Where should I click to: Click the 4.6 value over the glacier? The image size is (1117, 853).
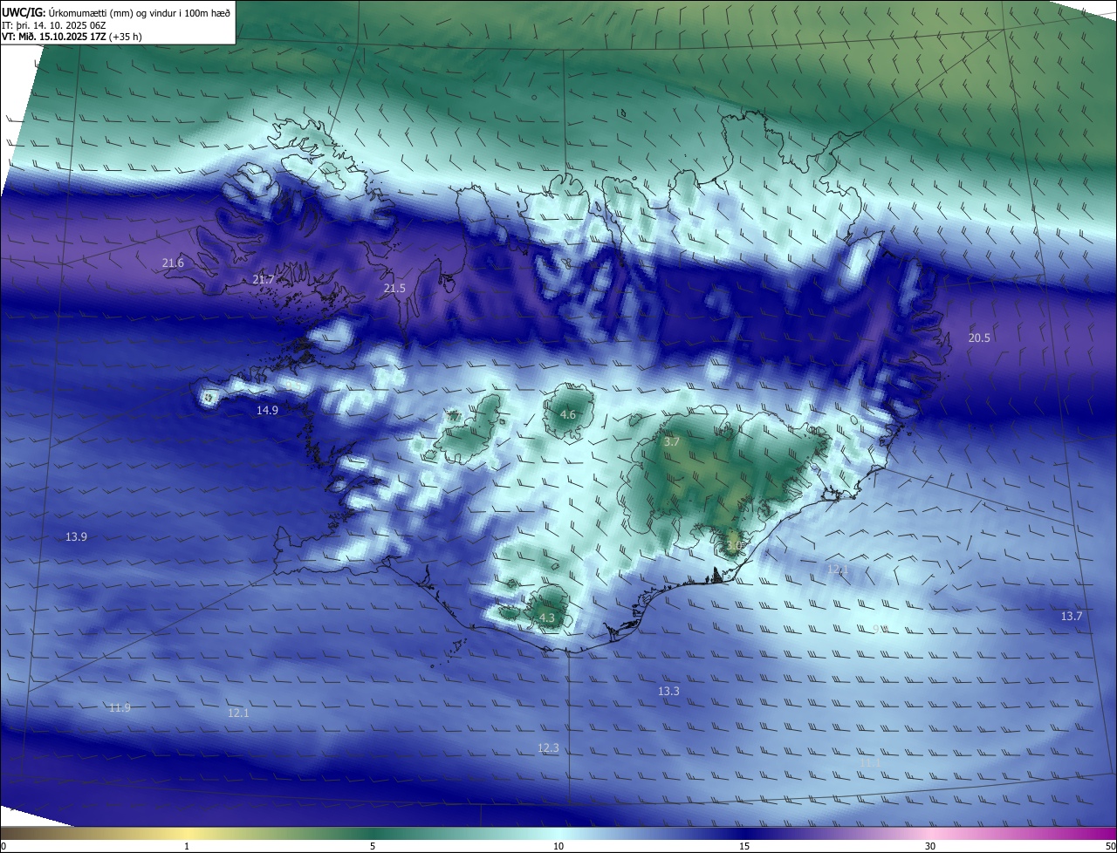point(567,415)
